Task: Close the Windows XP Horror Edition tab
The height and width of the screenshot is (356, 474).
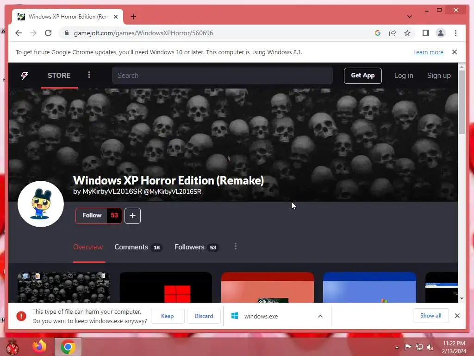Action: tap(115, 17)
